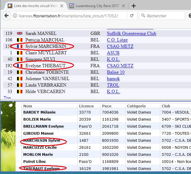Focus the URL address bar
The image size is (191, 174).
coord(68,16)
